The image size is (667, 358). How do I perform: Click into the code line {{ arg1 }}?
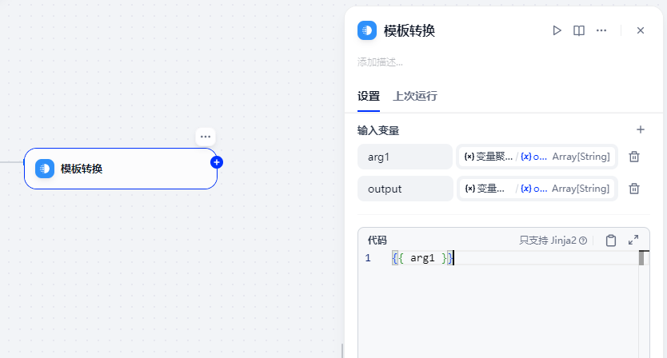pos(423,258)
